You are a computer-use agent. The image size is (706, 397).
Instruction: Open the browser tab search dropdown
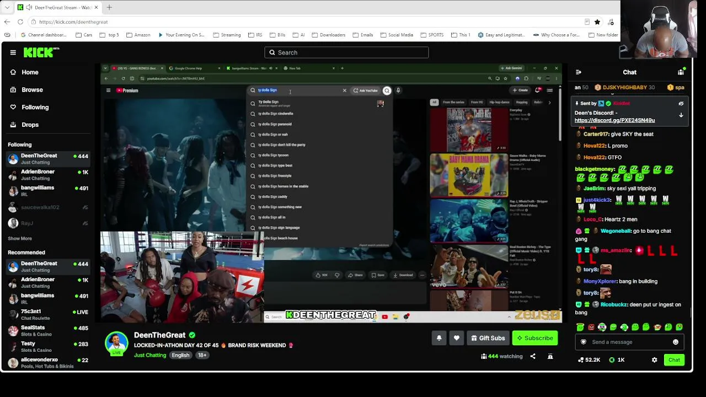(x=7, y=8)
